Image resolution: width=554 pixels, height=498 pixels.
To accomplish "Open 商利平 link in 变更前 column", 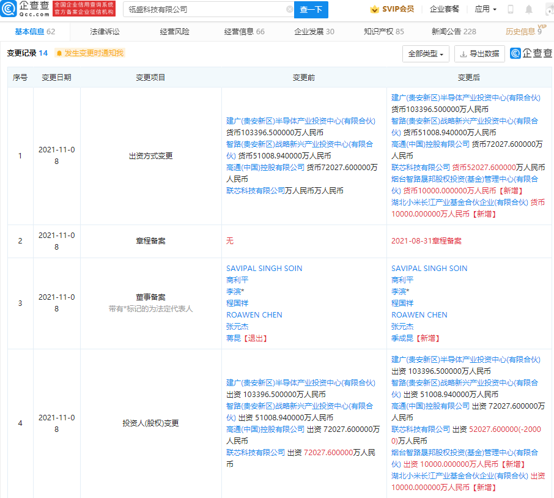I will click(237, 280).
